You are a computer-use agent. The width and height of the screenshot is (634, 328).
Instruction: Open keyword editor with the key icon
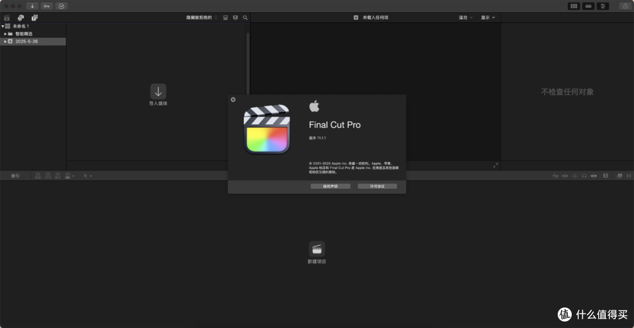47,6
